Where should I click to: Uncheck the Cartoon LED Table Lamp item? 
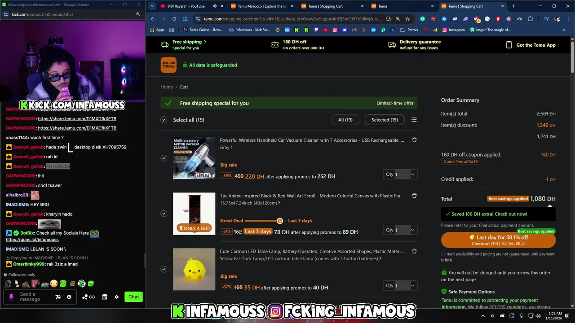coord(164,269)
